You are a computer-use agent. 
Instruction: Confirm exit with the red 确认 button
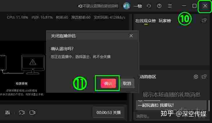coord(108,83)
